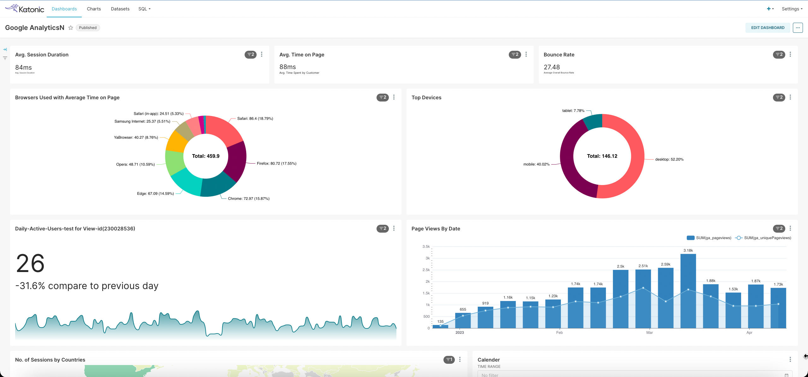Click the 135 bar in Page Views
808x377 pixels.
(x=440, y=326)
